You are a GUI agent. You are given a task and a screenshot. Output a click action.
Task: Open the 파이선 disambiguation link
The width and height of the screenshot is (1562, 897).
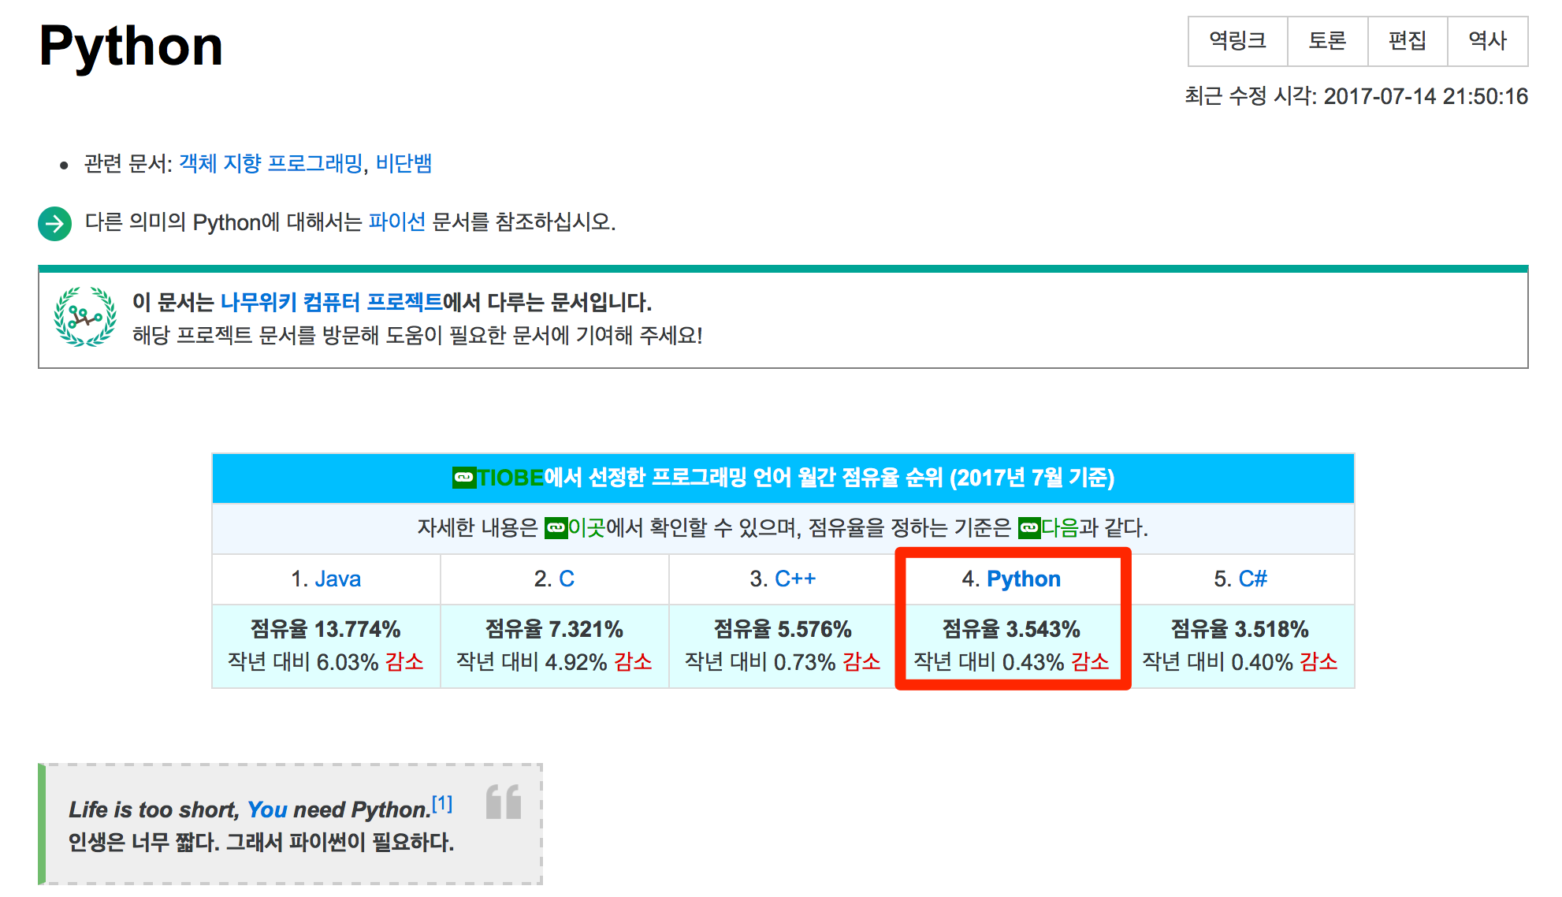coord(396,222)
